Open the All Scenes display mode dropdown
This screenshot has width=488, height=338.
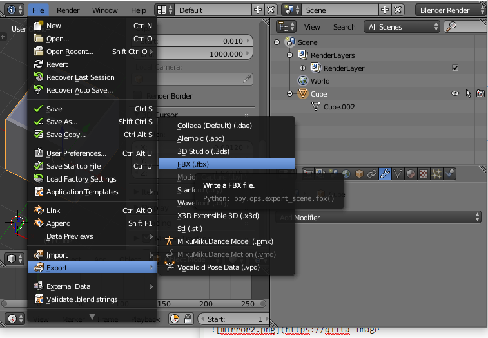[x=402, y=27]
